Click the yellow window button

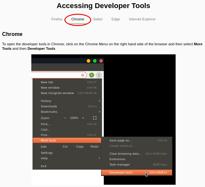click(88, 61)
